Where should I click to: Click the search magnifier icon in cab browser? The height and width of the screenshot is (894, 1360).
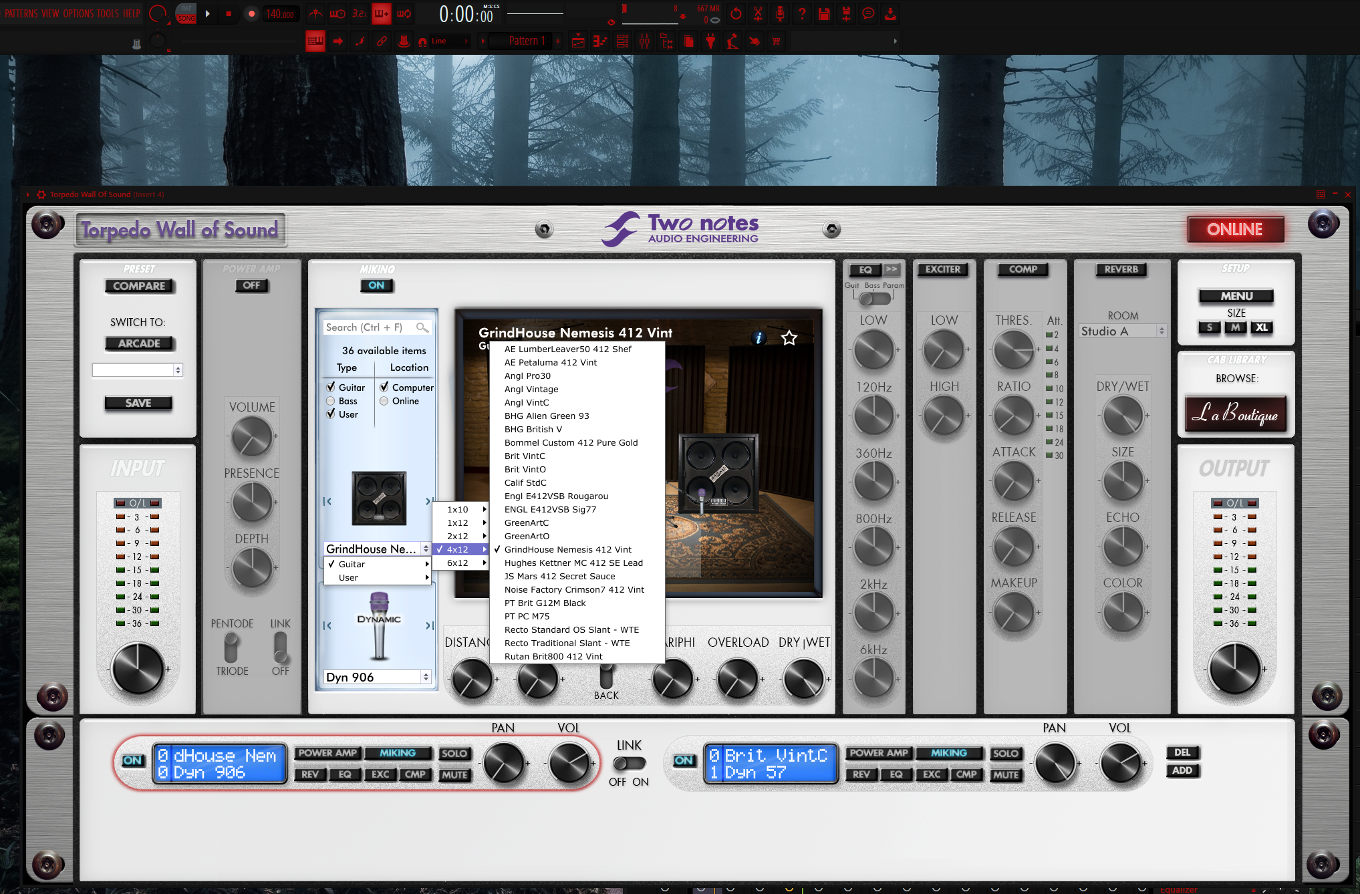click(422, 327)
